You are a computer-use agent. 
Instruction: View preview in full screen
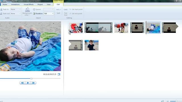click(59, 74)
